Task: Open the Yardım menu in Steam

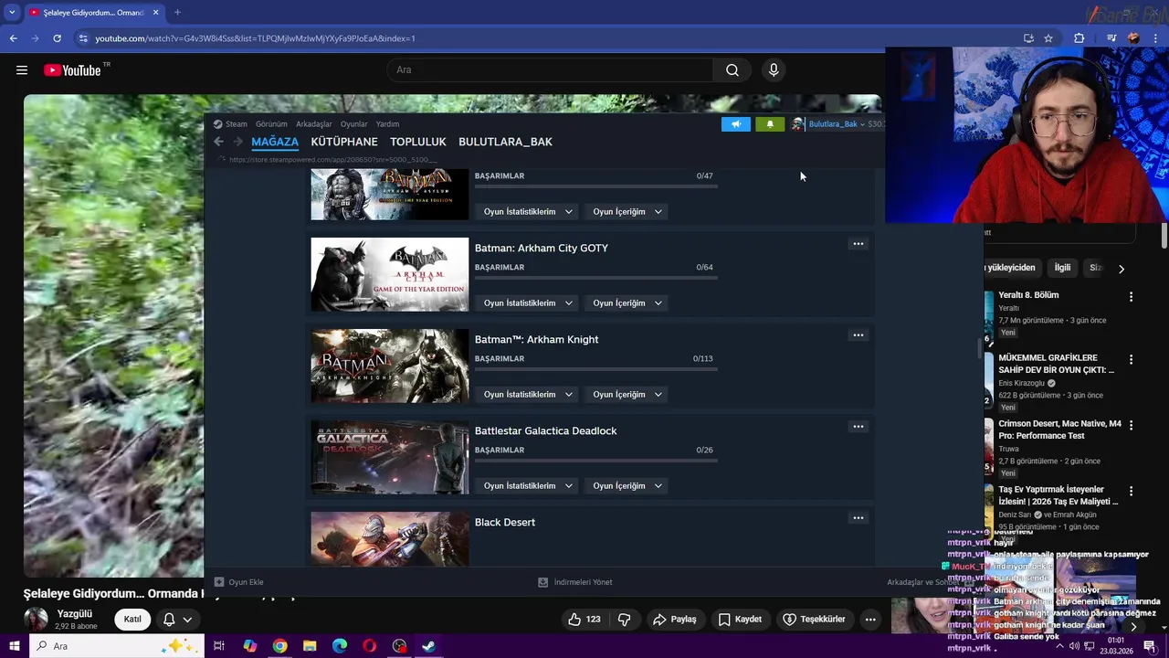Action: [388, 124]
